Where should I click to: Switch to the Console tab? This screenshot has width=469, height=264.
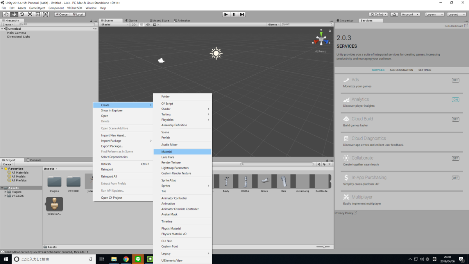[x=34, y=160]
